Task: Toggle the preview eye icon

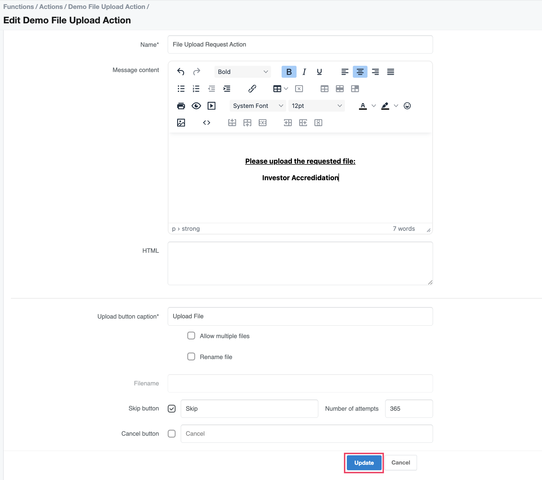Action: 196,106
